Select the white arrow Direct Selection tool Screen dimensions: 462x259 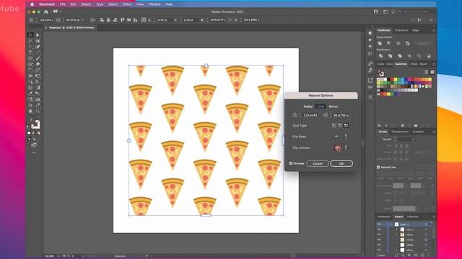(38, 35)
